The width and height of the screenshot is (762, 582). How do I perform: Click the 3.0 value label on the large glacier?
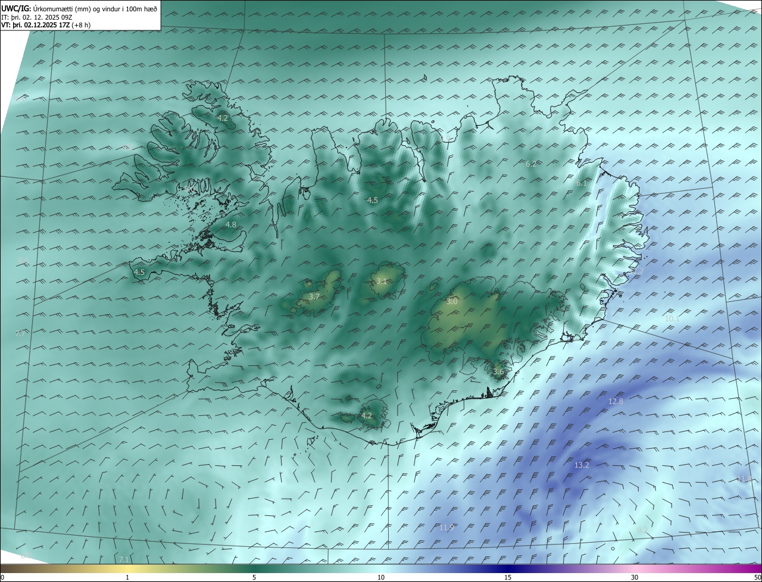coord(452,302)
